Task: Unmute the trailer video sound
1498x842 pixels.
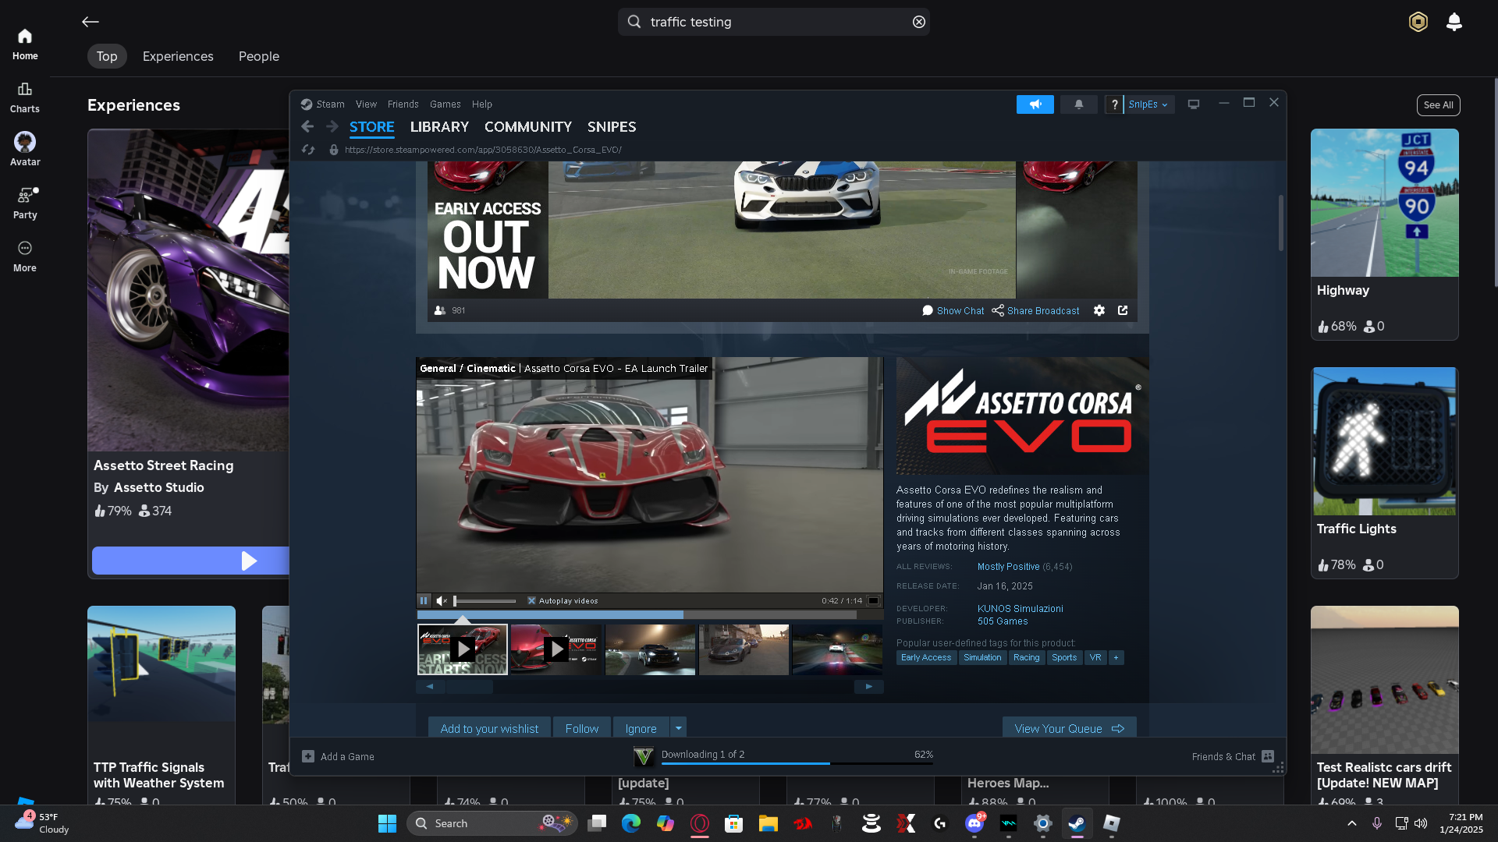Action: pos(442,601)
